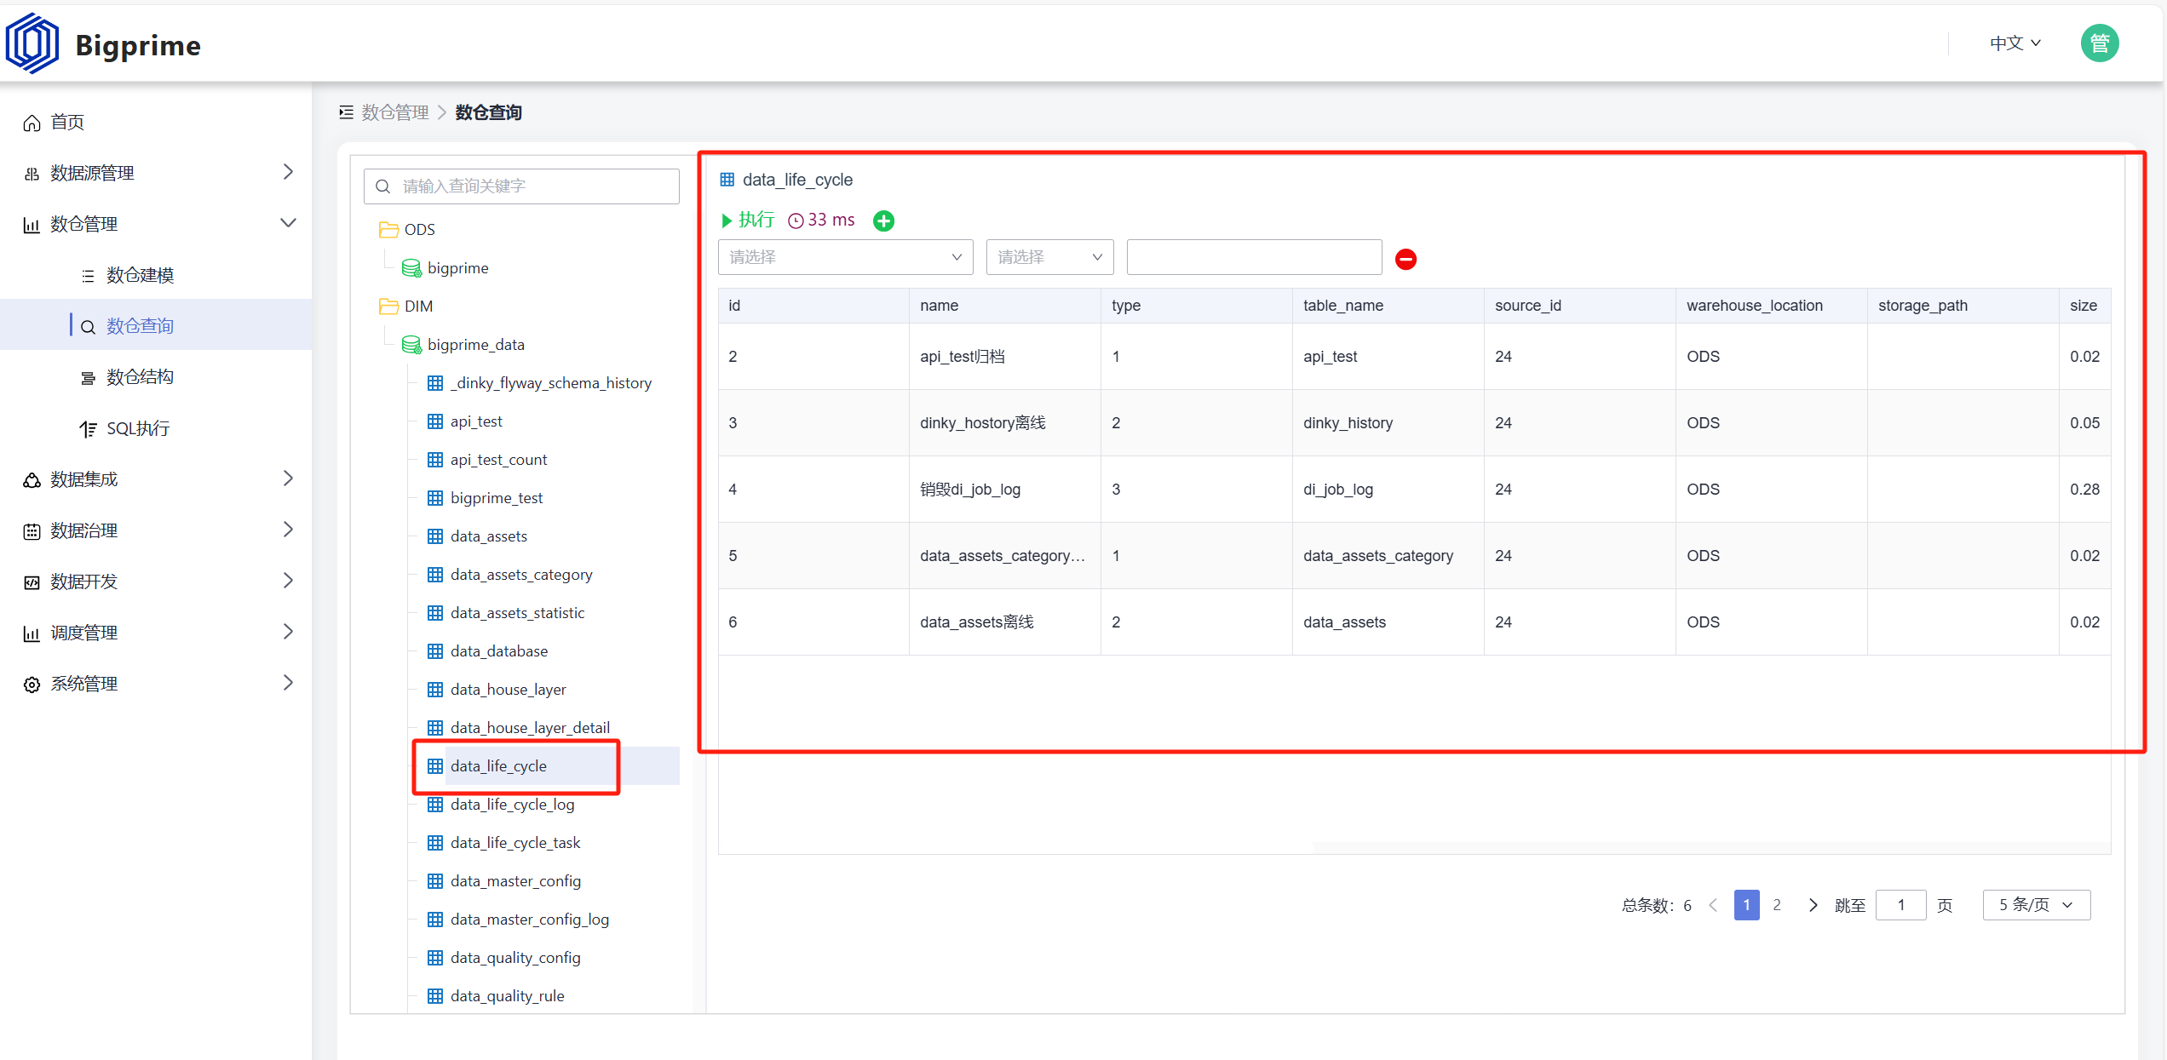Image resolution: width=2167 pixels, height=1060 pixels.
Task: Click 数仓管理 in the breadcrumb
Action: (x=395, y=112)
